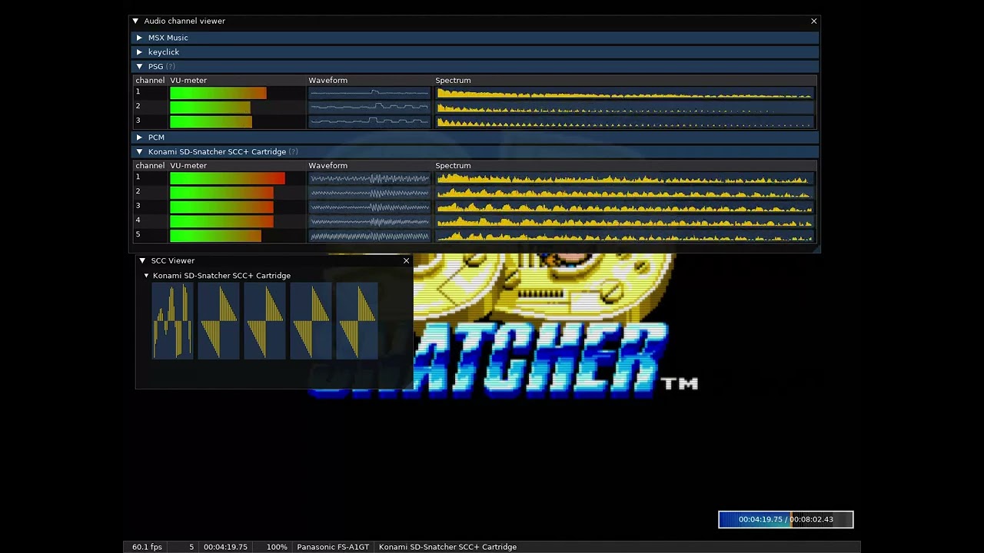Close the SCC Viewer window
The width and height of the screenshot is (984, 553).
(406, 261)
